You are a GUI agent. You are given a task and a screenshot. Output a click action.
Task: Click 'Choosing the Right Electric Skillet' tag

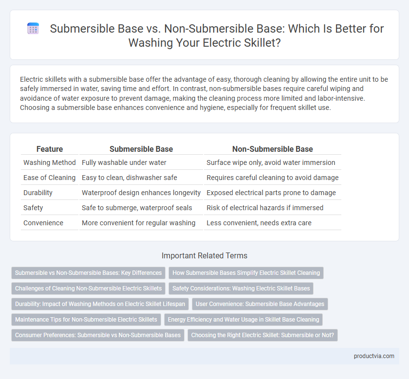262,335
